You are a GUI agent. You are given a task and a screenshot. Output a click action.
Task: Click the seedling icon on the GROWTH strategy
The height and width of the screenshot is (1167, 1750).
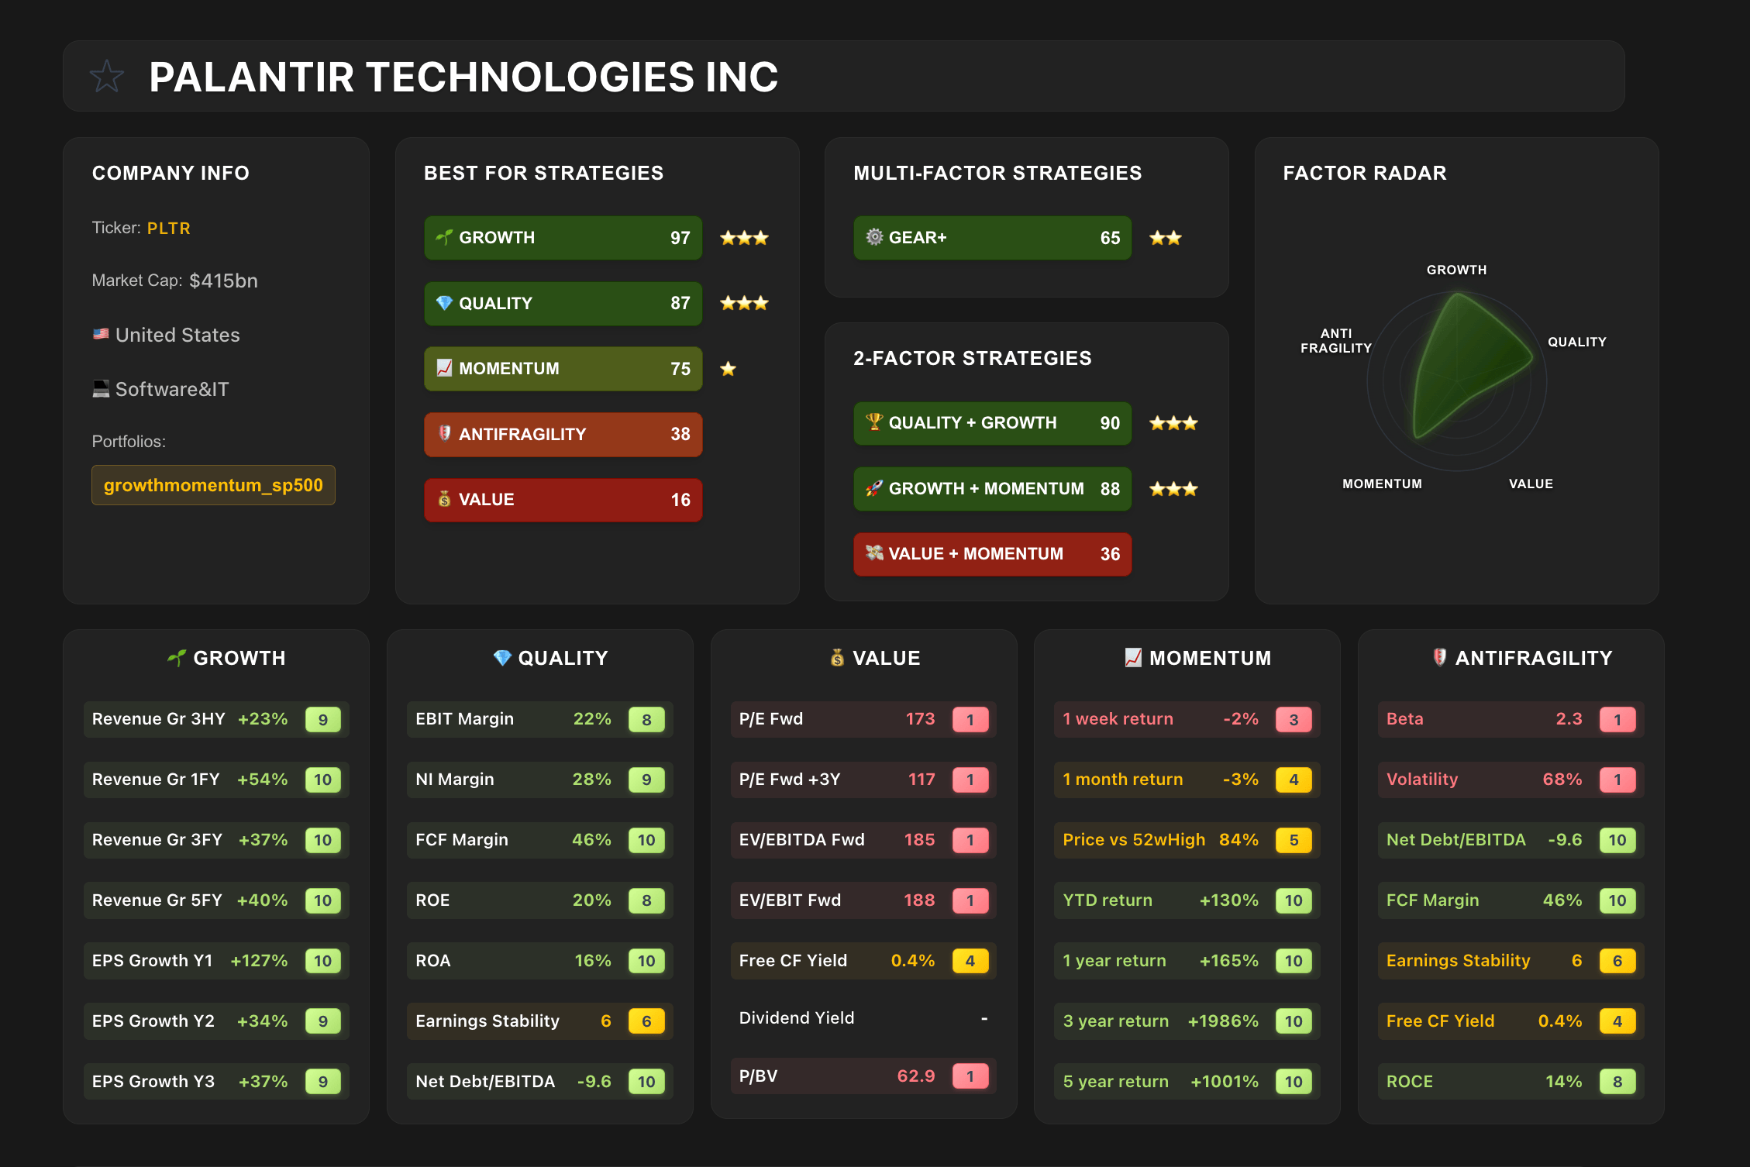(x=444, y=238)
